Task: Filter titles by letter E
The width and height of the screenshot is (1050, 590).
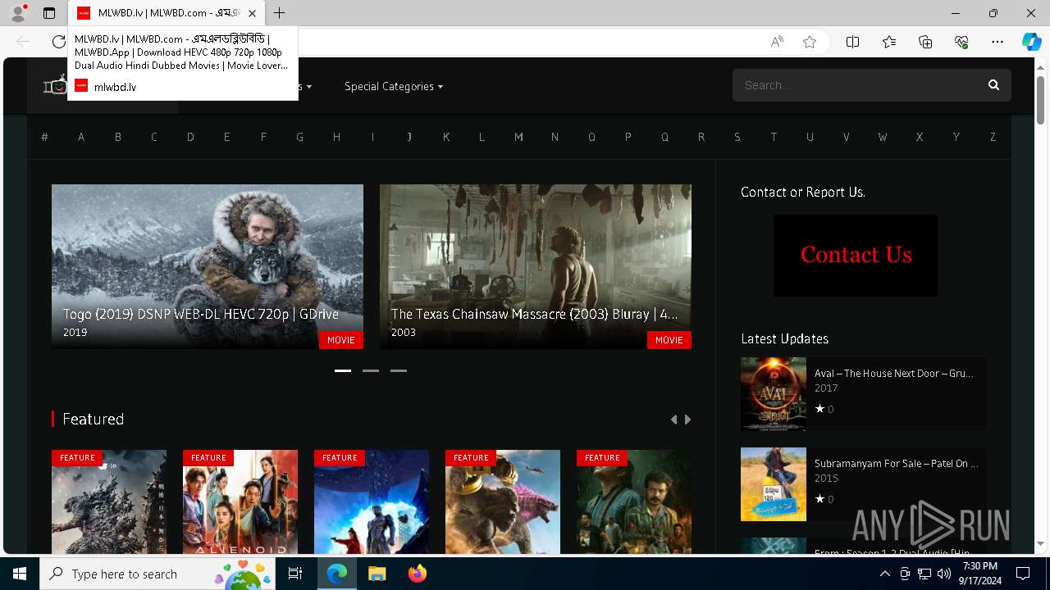Action: coord(226,137)
